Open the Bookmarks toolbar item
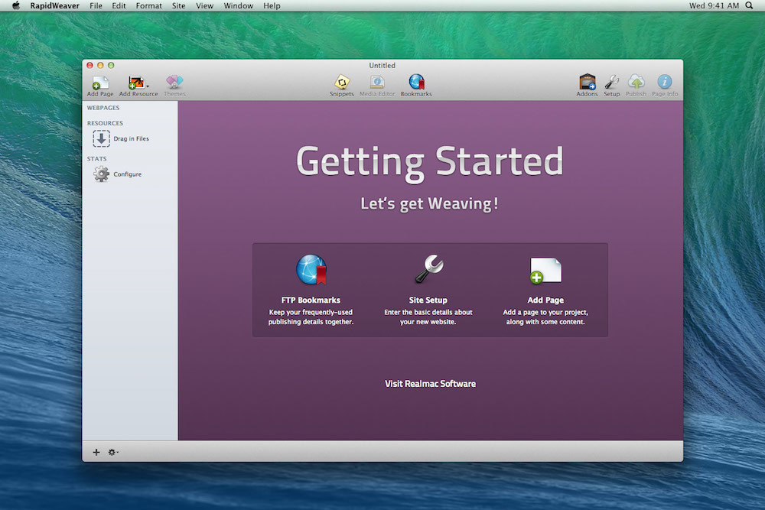This screenshot has width=765, height=510. click(416, 82)
